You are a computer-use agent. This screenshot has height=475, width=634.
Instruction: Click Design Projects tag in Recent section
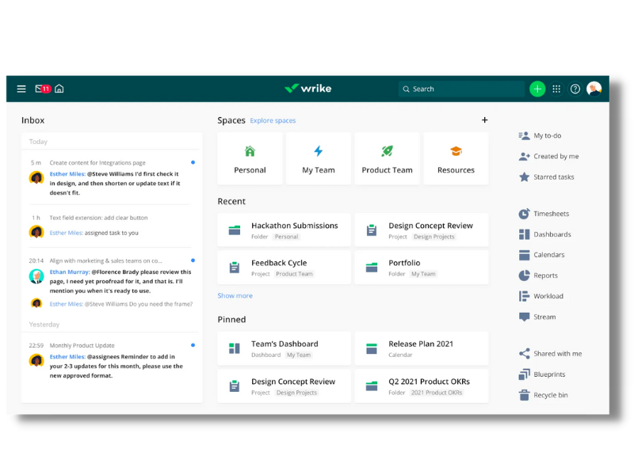coord(433,237)
